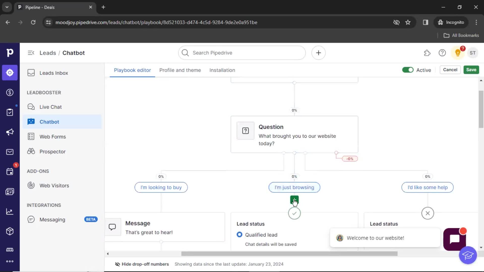Drag the horizontal scrollbar at bottom
The image size is (484, 272).
point(289,253)
